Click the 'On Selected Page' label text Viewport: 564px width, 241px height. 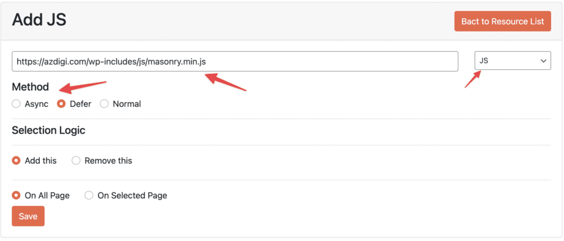click(x=132, y=195)
